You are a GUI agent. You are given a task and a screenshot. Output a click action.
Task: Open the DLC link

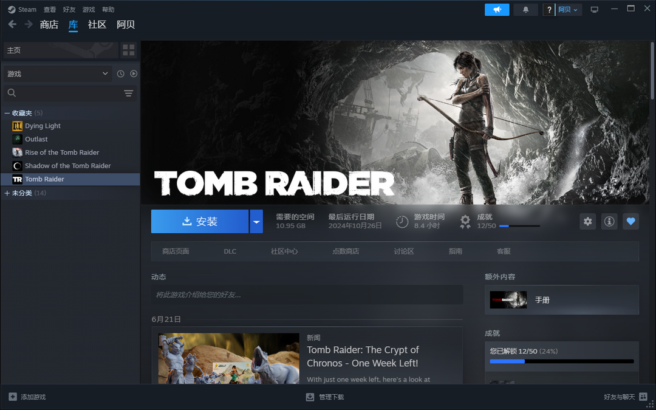tap(230, 251)
